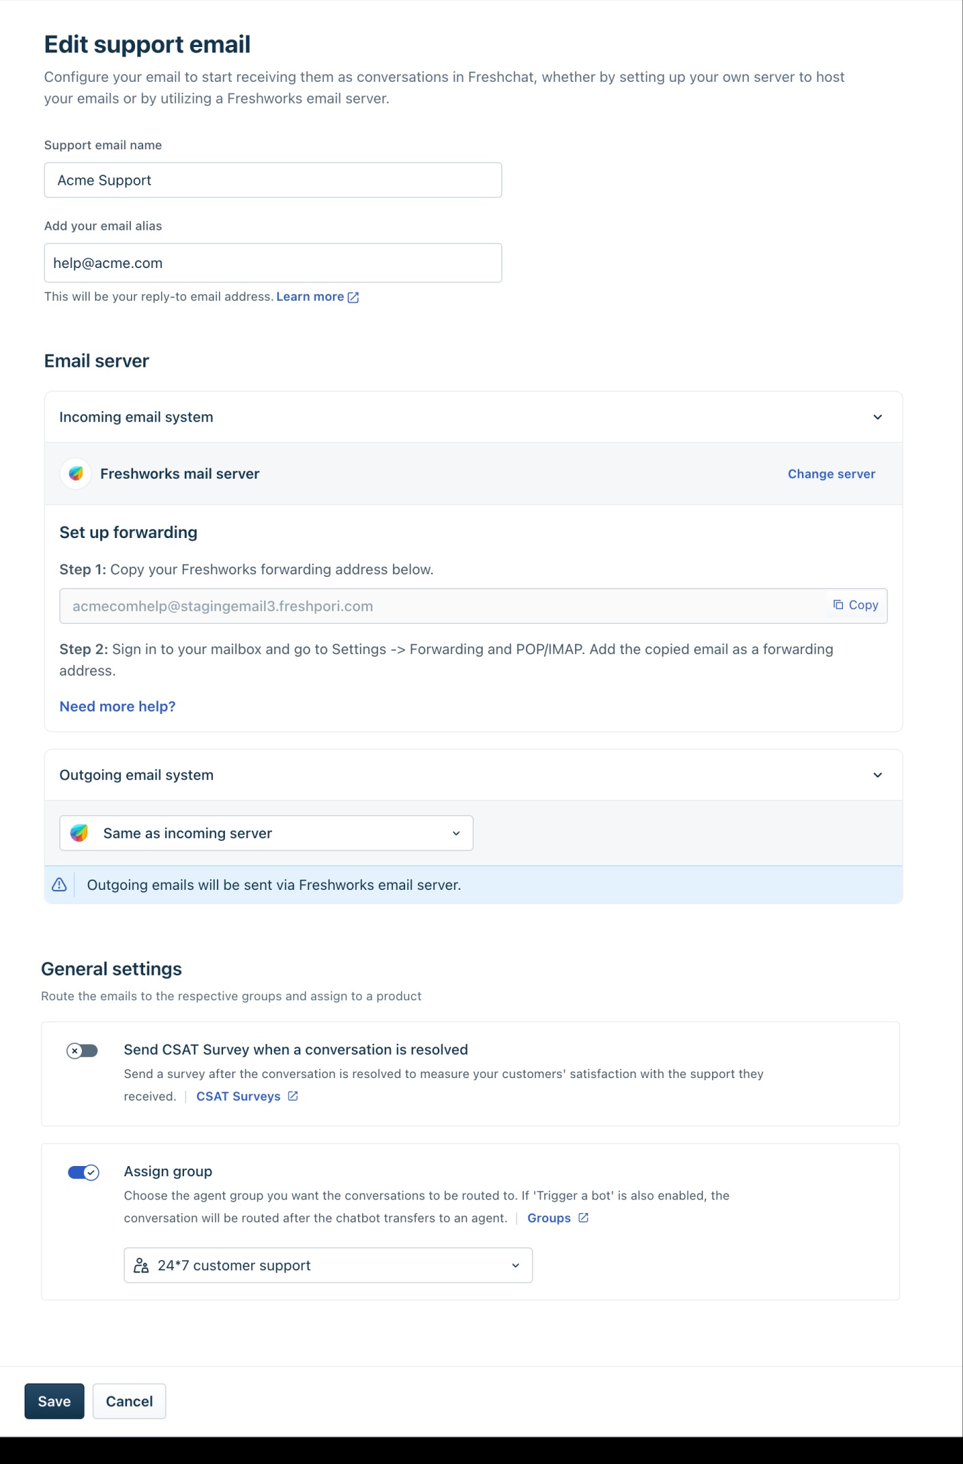Open the Learn more link

pos(310,297)
